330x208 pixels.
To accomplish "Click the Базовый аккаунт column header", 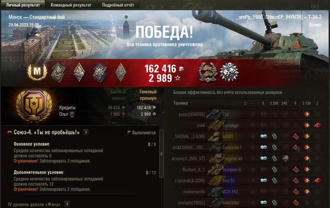I will pyautogui.click(x=118, y=95).
